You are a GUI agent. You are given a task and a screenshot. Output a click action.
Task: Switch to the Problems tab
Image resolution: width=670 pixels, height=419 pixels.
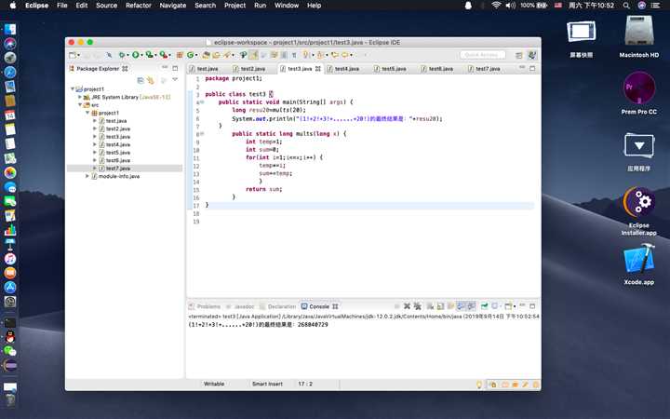[x=208, y=306]
